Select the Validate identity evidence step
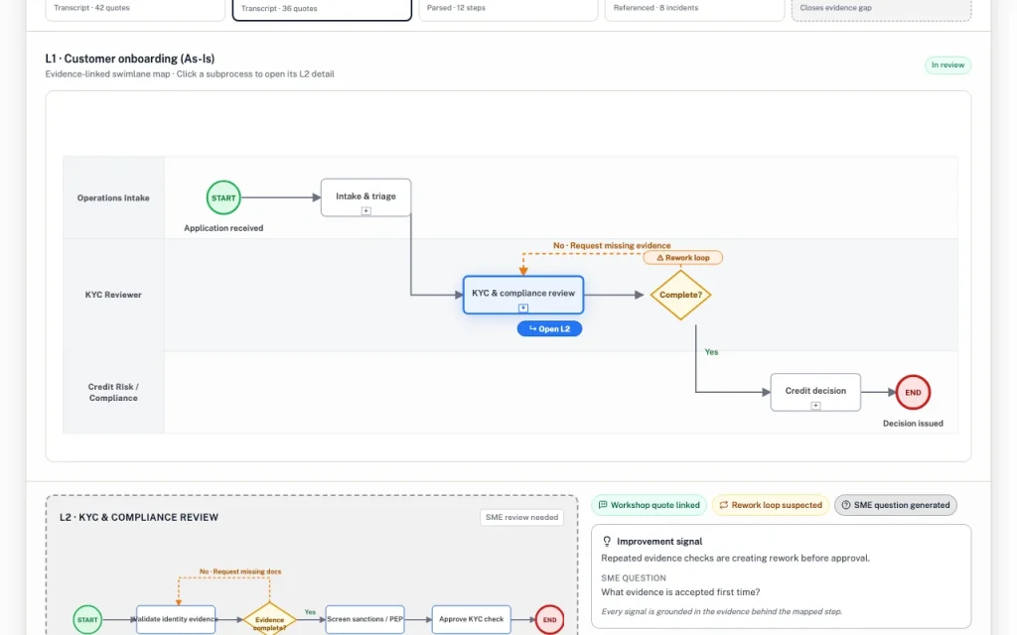The image size is (1017, 635). point(176,619)
